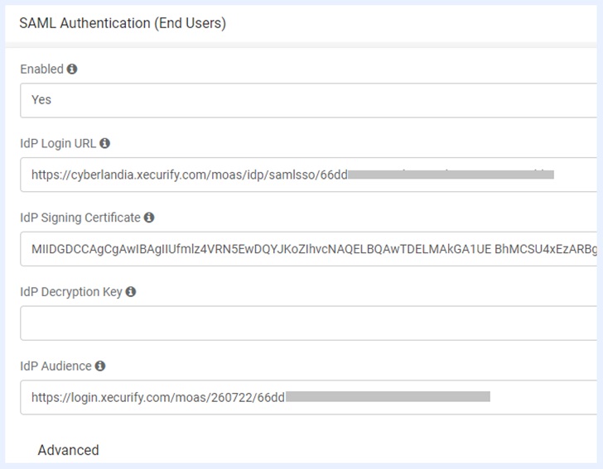Click into the IdP Signing Certificate field
Screen dimensions: 603x469
308,249
